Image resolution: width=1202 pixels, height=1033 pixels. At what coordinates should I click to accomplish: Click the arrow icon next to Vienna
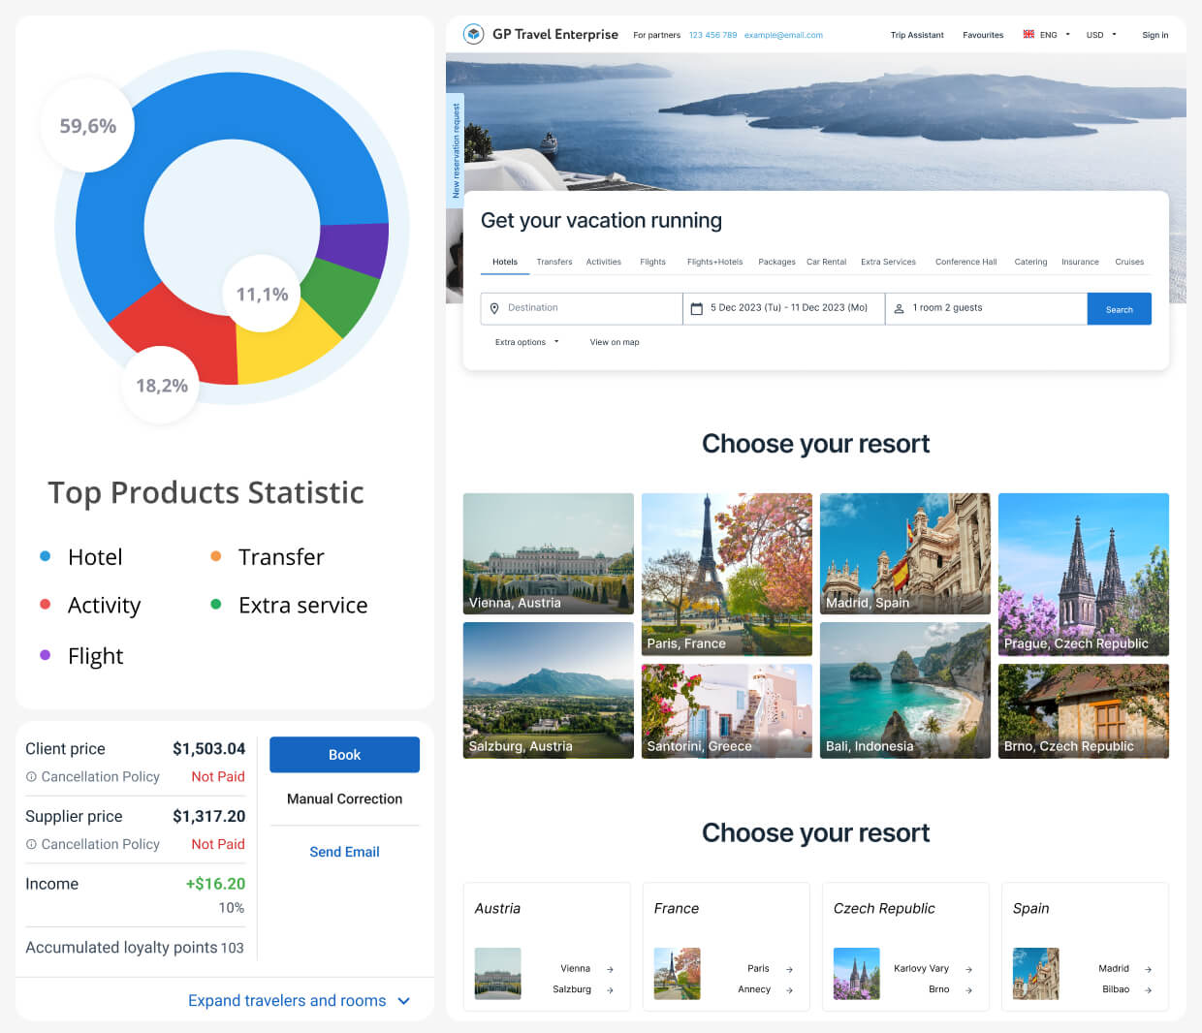(610, 969)
